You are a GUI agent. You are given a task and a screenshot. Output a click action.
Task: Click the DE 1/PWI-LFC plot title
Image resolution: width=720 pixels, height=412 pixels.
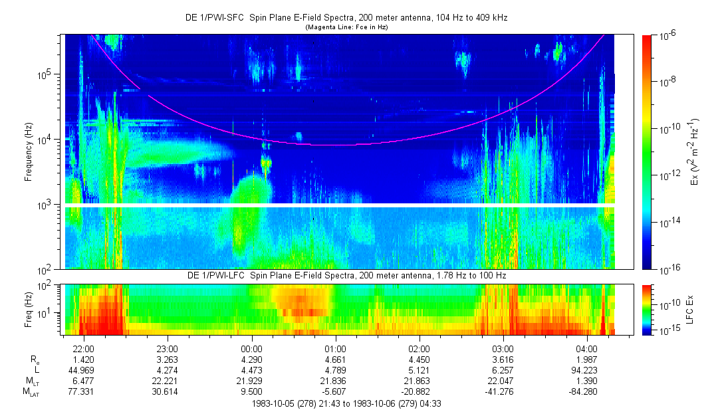coord(346,275)
